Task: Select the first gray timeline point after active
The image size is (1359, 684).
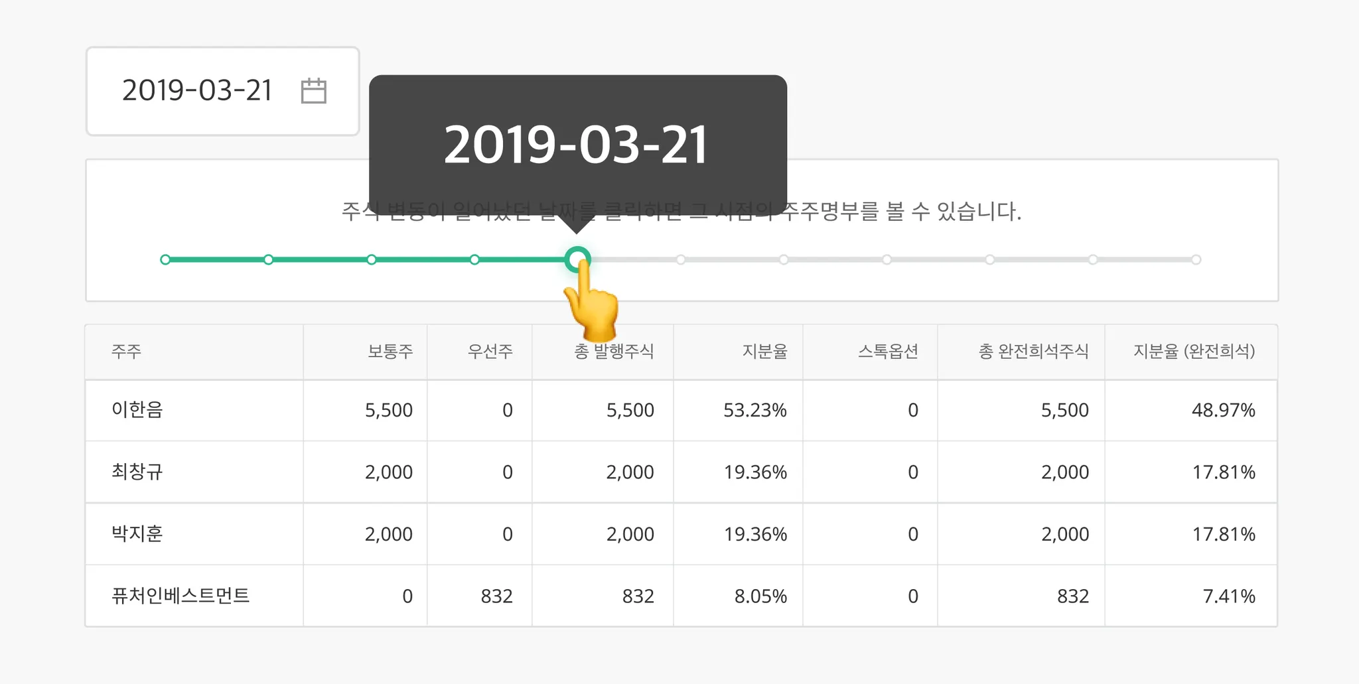Action: point(681,259)
